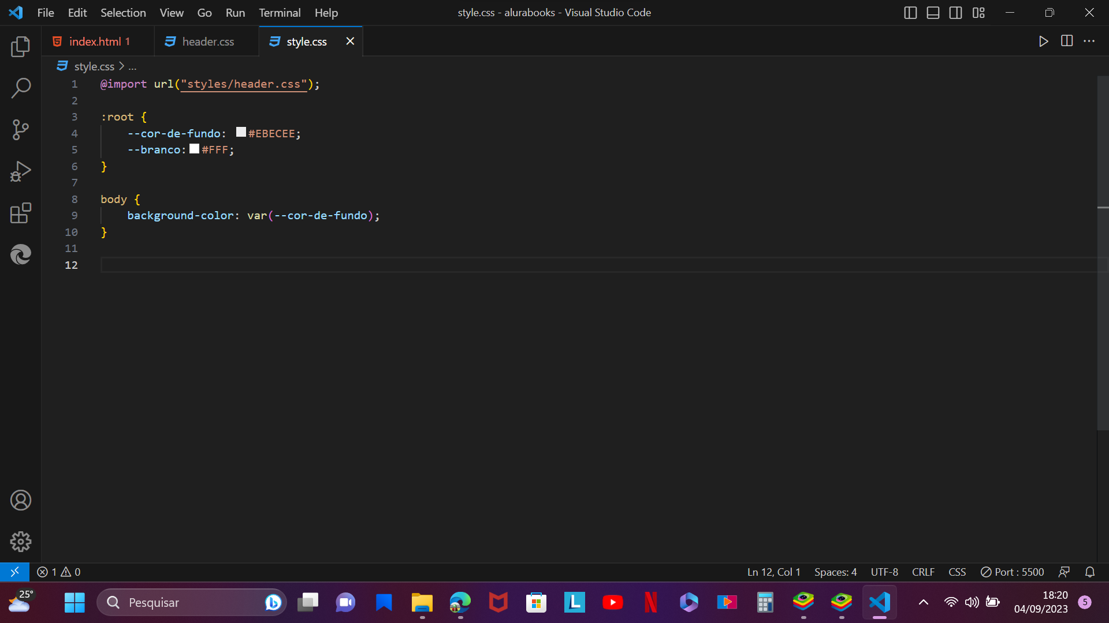The image size is (1109, 623).
Task: Open the editor More Actions ellipsis
Action: click(1089, 41)
